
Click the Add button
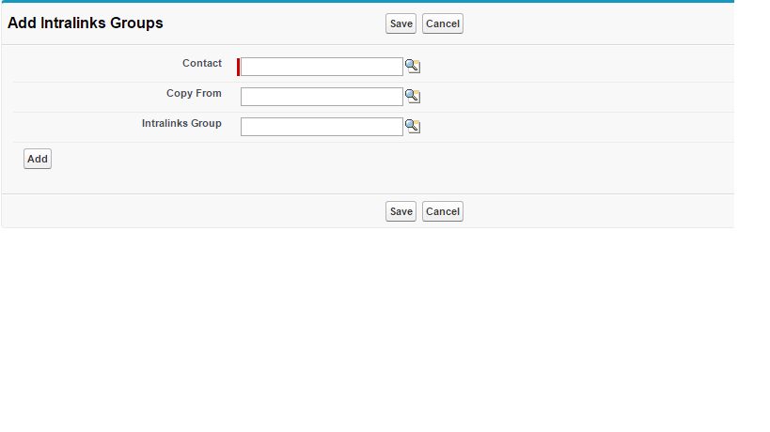[x=38, y=159]
